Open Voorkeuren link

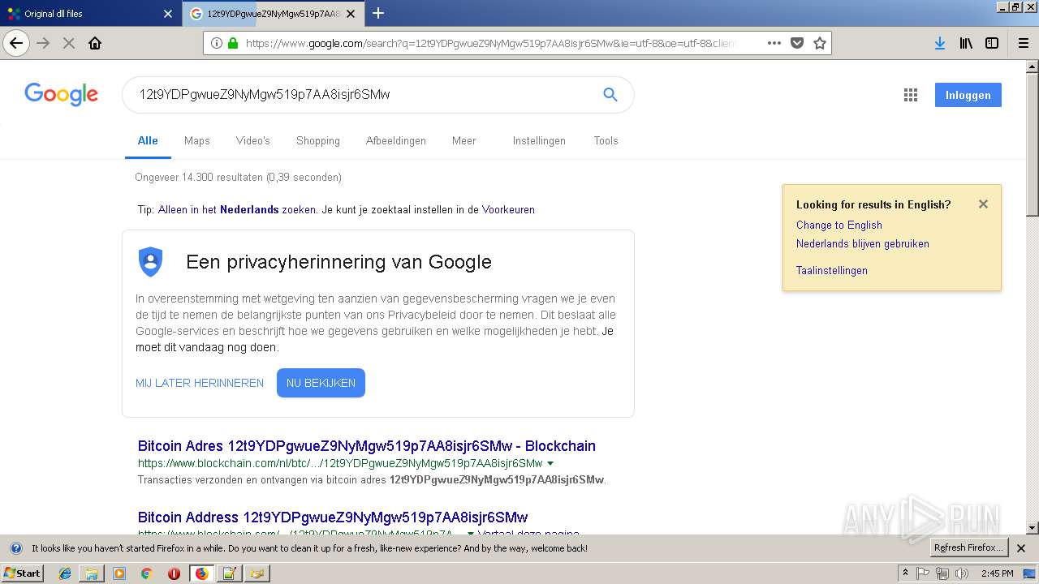[508, 209]
